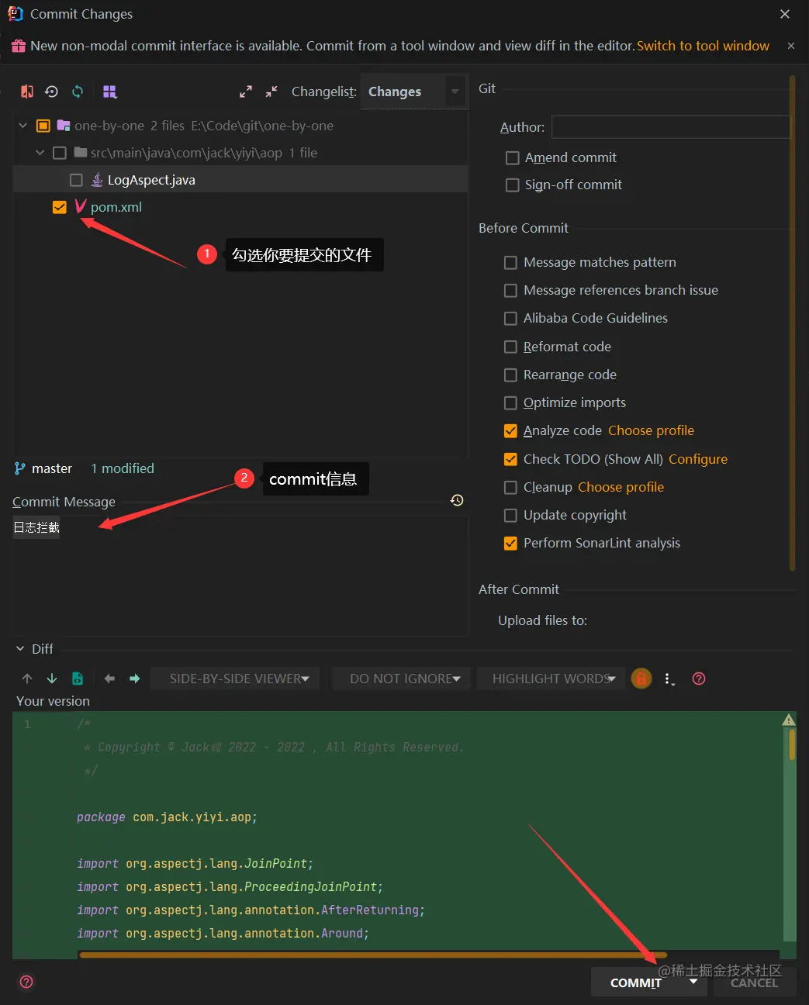Click bottom-left help icon
Image resolution: width=809 pixels, height=1005 pixels.
tap(26, 982)
